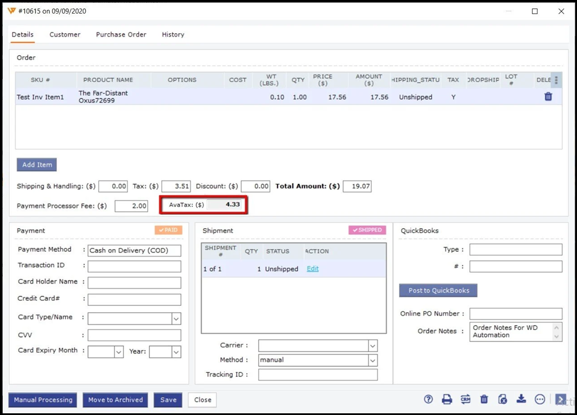Click the next order arrow button
This screenshot has width=577, height=415.
tap(560, 399)
